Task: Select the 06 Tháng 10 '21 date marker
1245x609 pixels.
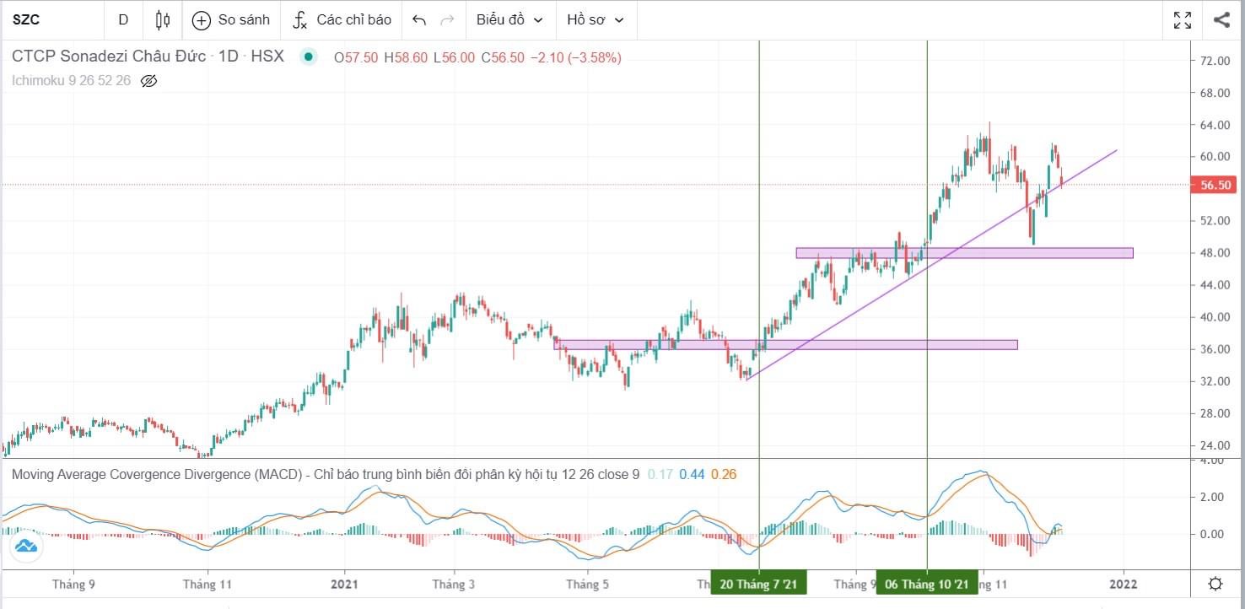Action: pyautogui.click(x=927, y=584)
